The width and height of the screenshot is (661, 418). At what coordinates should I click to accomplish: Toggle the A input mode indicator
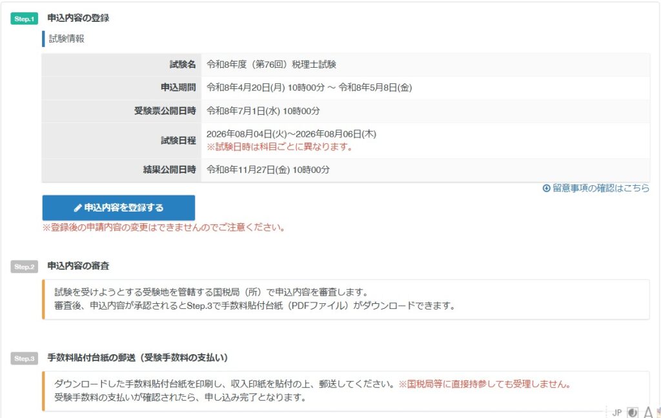click(x=647, y=412)
